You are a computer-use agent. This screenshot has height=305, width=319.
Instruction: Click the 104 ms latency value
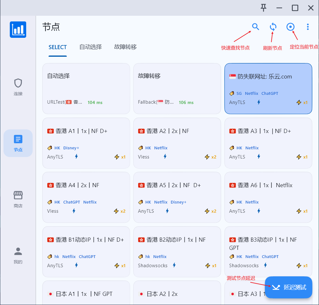pos(95,102)
